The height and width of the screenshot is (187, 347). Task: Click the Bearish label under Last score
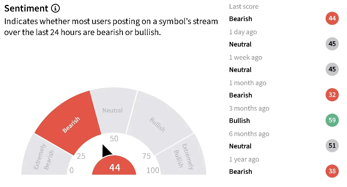241,19
